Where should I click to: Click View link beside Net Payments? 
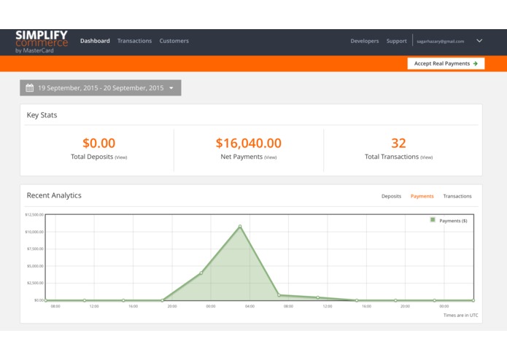[271, 157]
